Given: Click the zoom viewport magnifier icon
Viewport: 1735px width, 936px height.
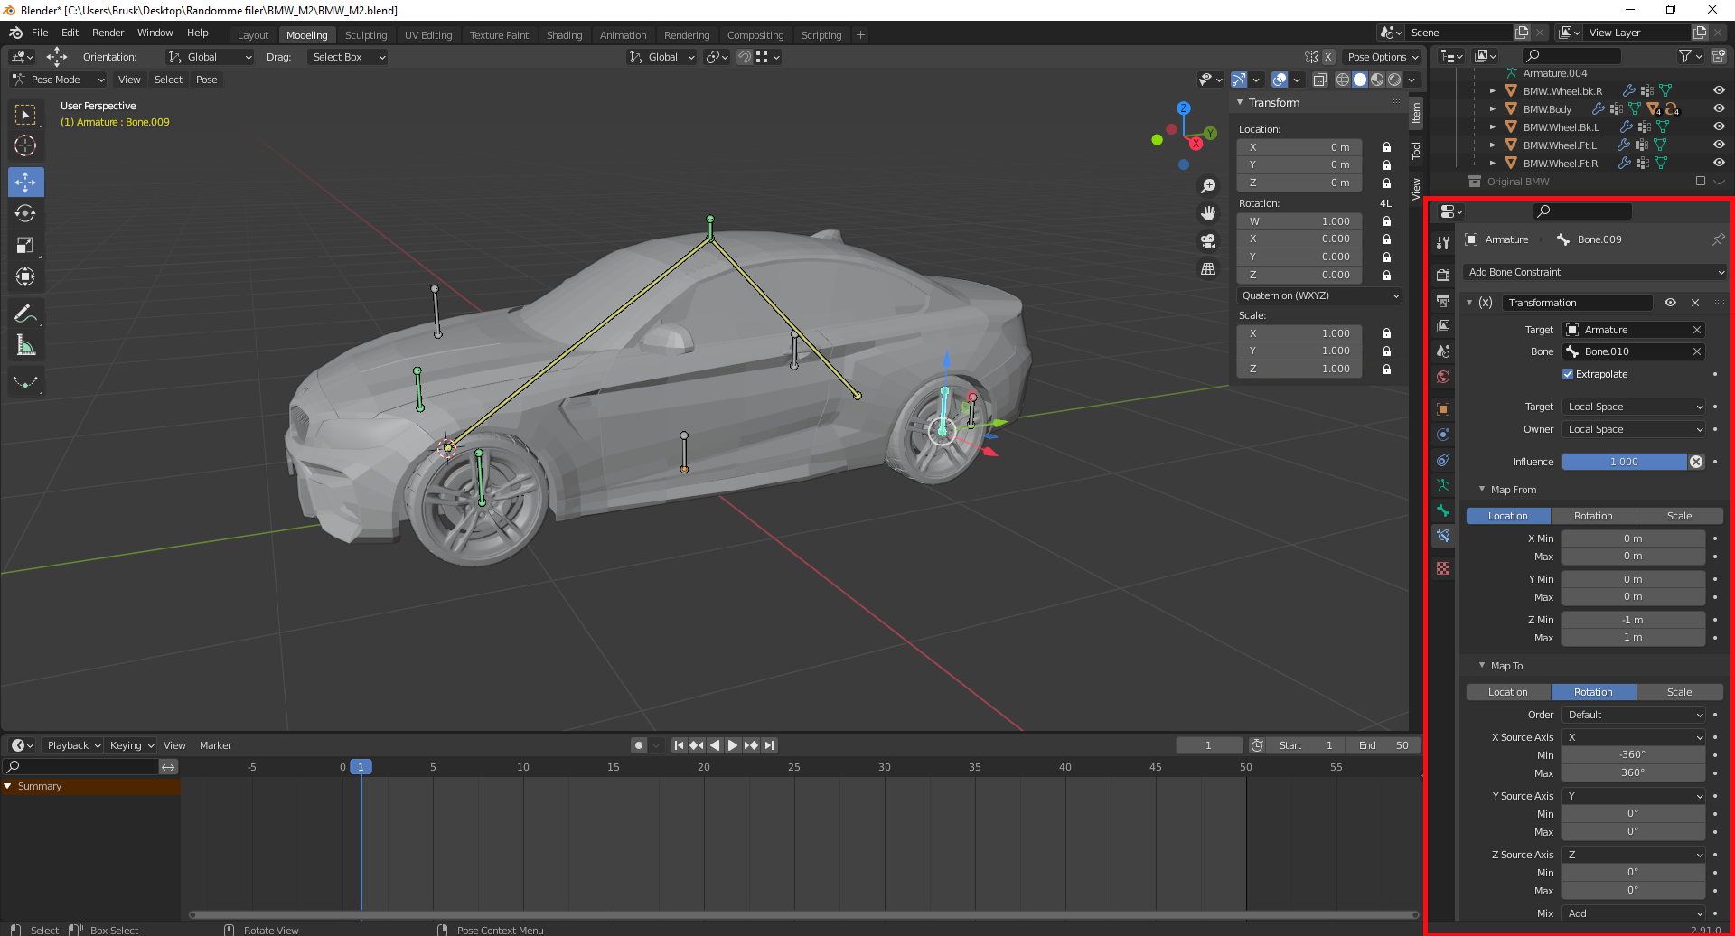Looking at the screenshot, I should [1208, 186].
